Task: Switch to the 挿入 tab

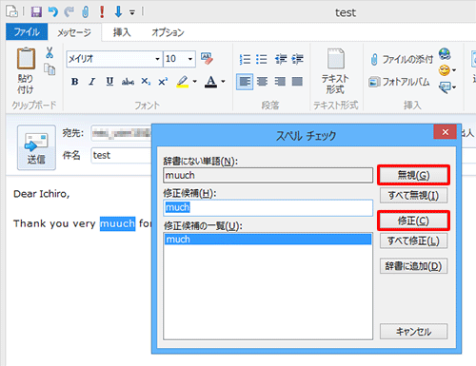Action: (122, 32)
